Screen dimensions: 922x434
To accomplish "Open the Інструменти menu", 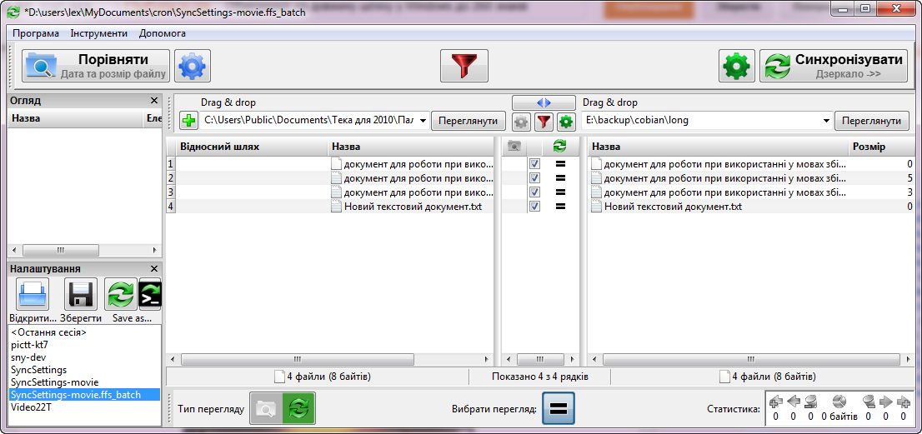I will (99, 33).
